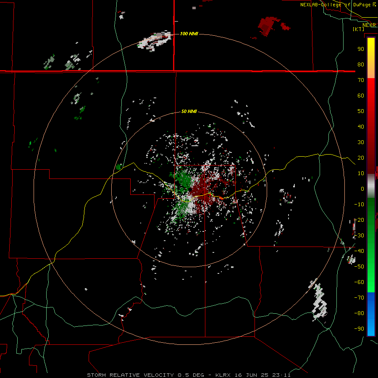Select the "NEXLAB-College of DuPage" credit text
This screenshot has height=378, width=378.
tap(336, 5)
